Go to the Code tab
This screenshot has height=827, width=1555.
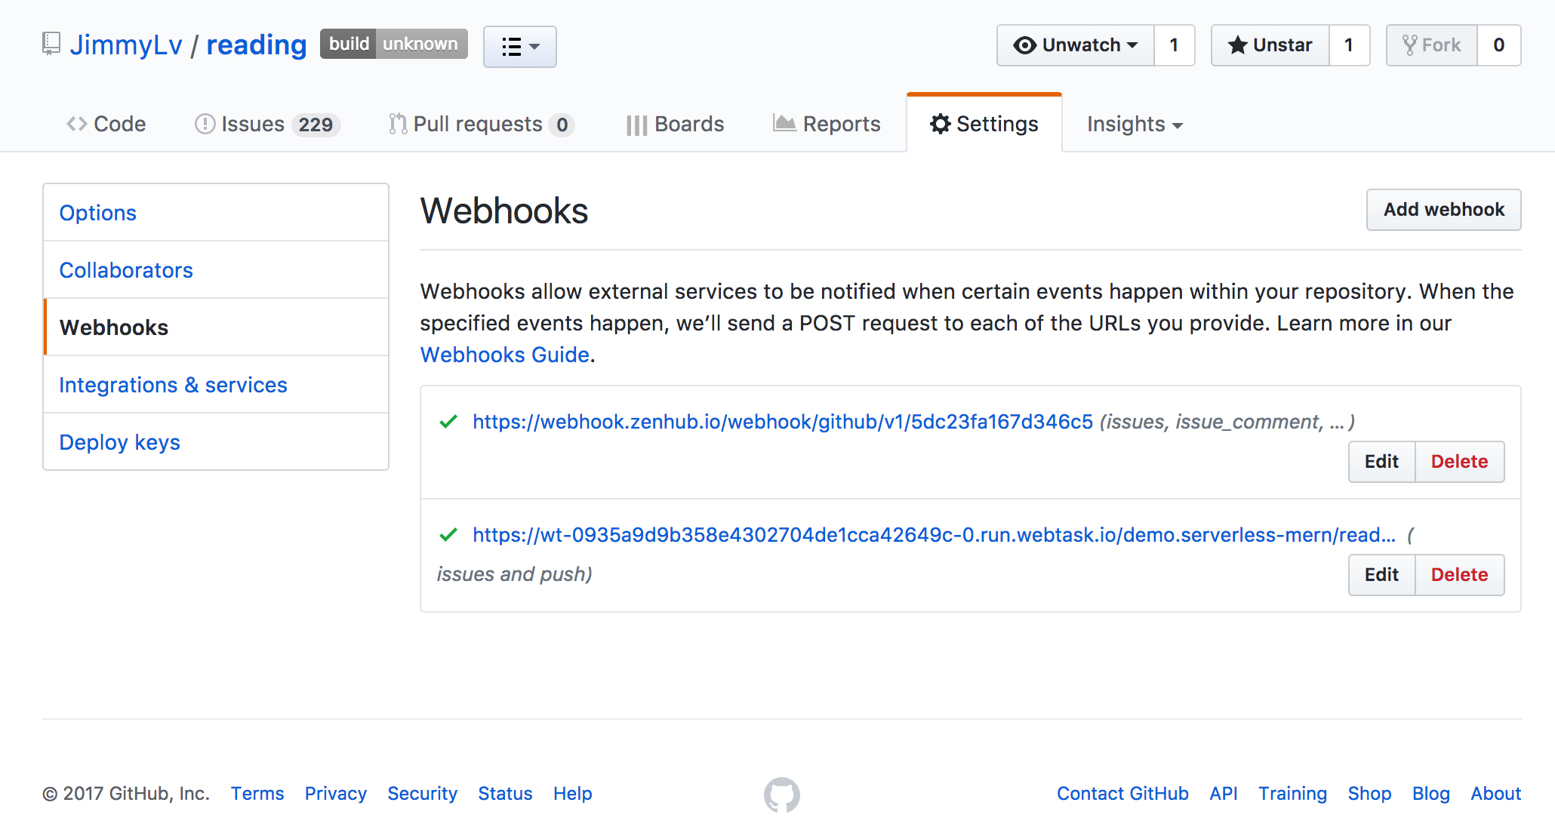(106, 124)
